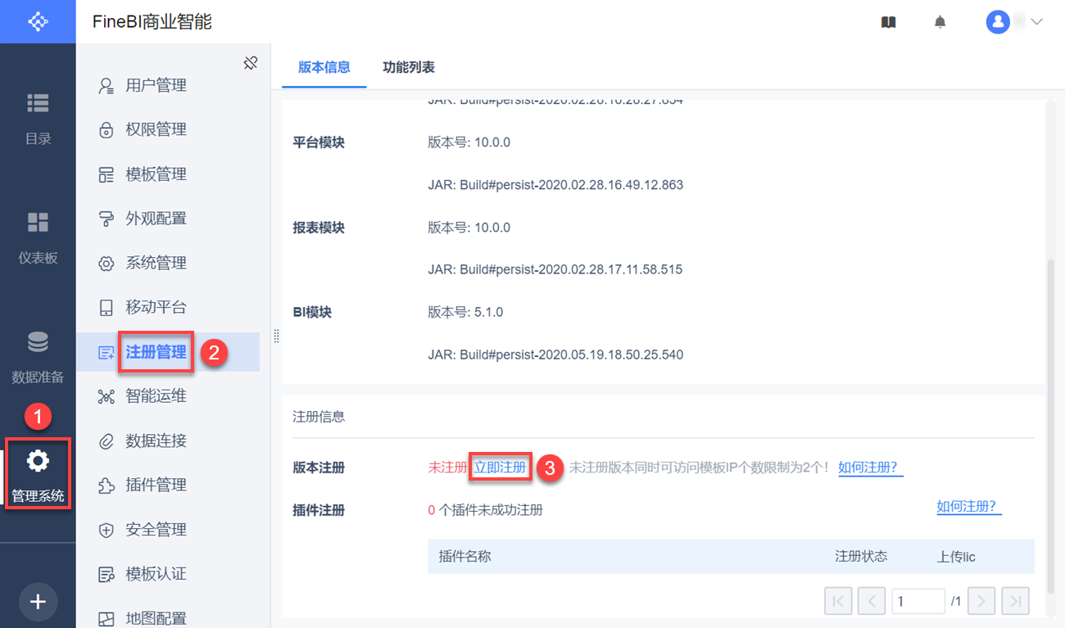Click the FineBI商业智能 title text

(152, 22)
